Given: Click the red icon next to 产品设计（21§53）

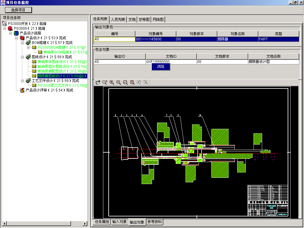Looking at the screenshot, I should pos(22,38).
